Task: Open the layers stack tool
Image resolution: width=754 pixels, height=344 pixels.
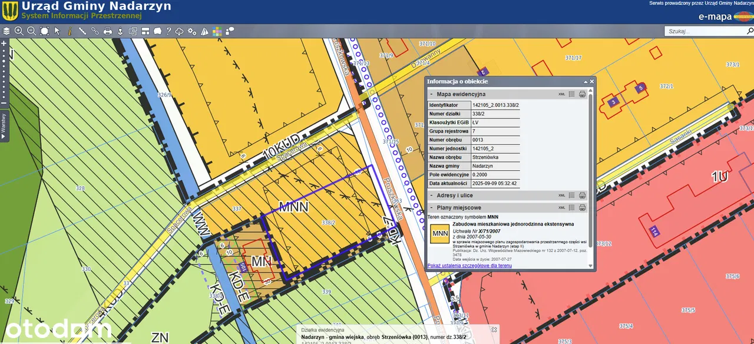Action: 6,31
